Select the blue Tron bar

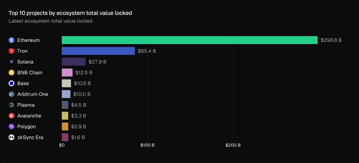pyautogui.click(x=98, y=51)
